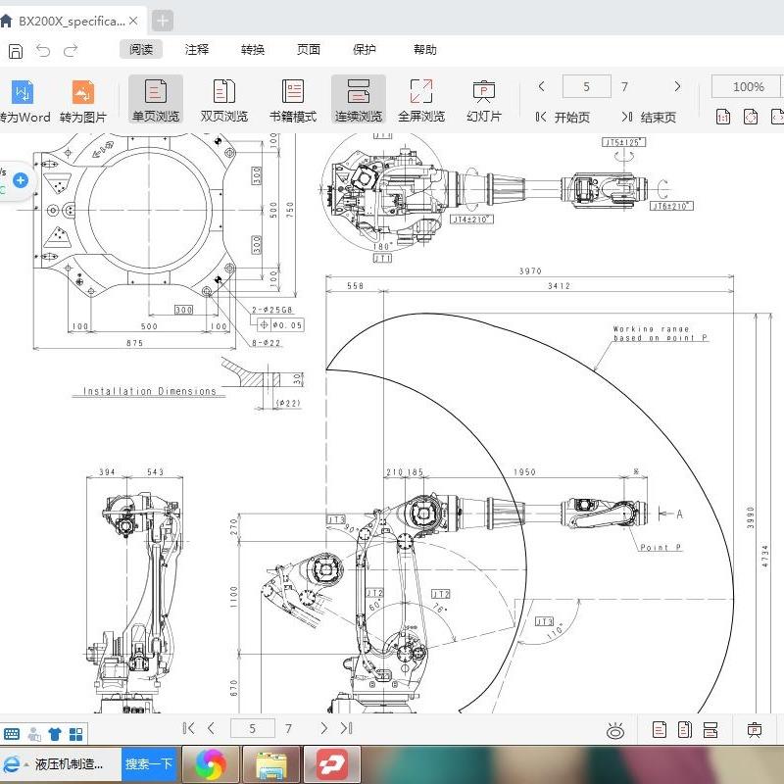Click the 1:1 actual size icon
Image resolution: width=784 pixels, height=784 pixels.
[723, 117]
